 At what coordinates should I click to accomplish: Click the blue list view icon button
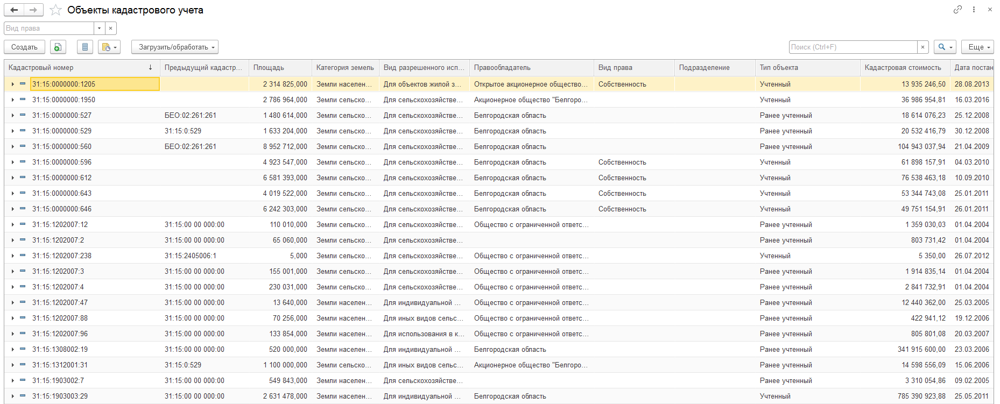click(85, 47)
